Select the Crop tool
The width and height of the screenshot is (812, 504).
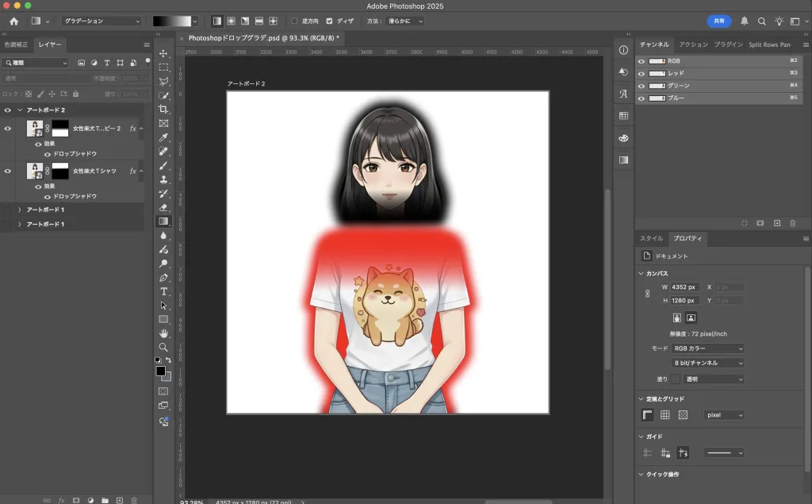point(163,109)
